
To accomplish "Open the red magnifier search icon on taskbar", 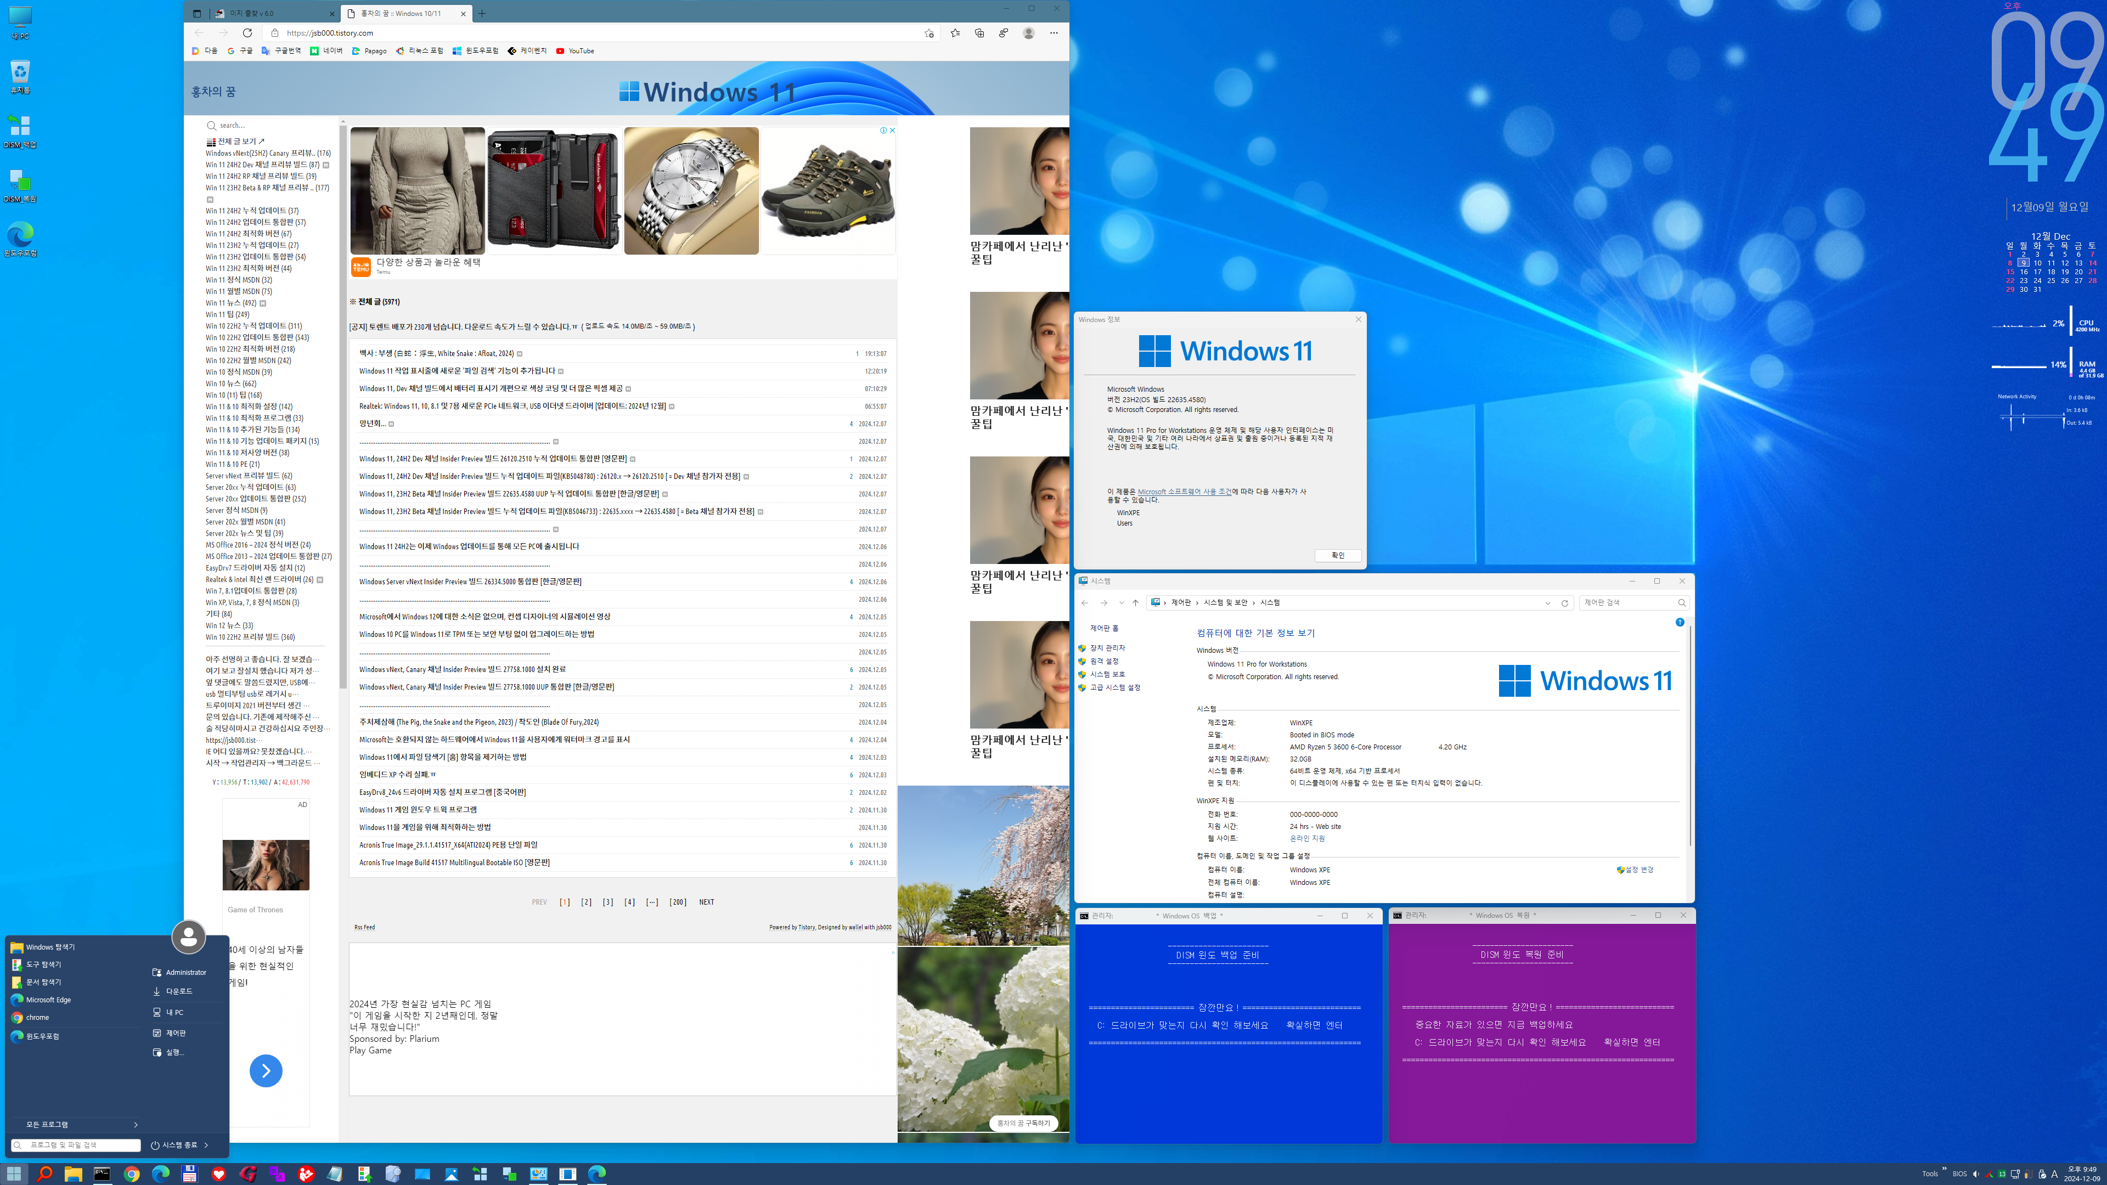I will click(44, 1173).
